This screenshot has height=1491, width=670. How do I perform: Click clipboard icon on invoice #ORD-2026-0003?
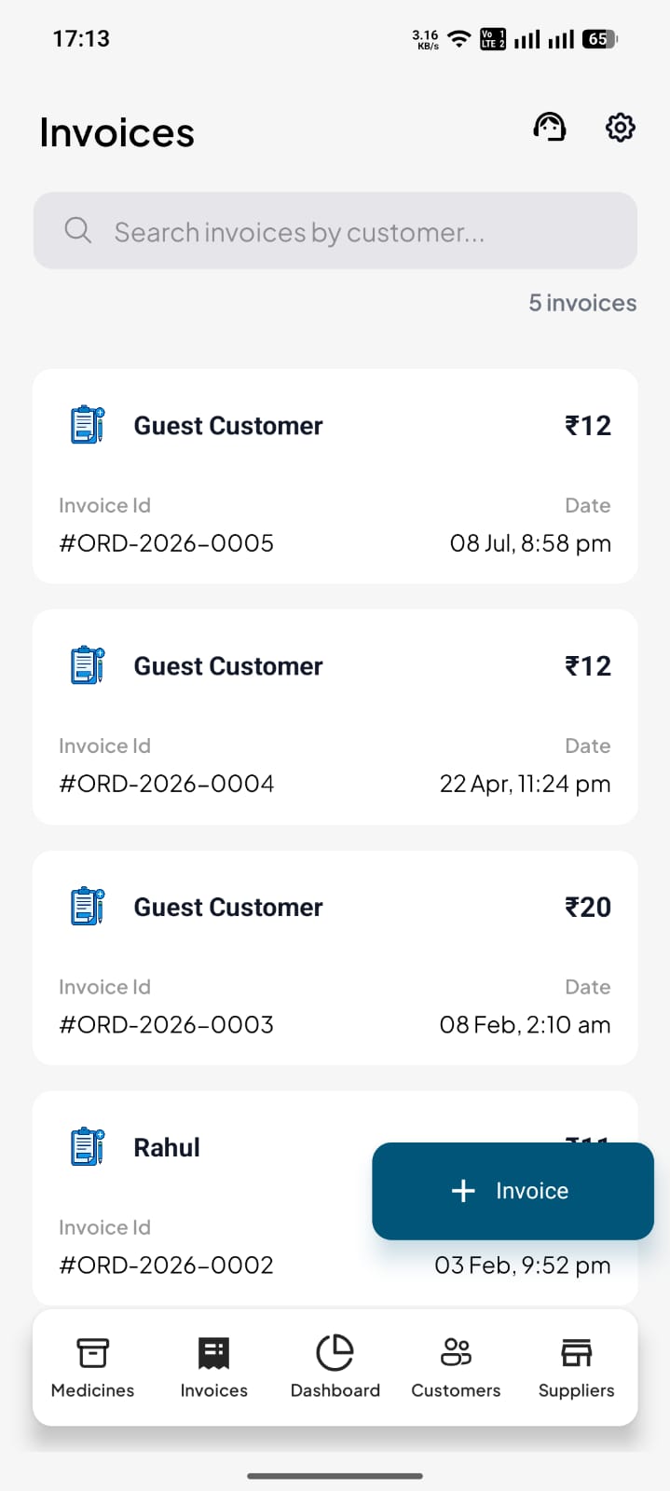click(x=88, y=907)
